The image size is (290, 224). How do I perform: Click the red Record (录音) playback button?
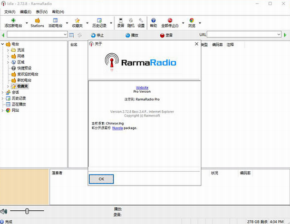point(166,35)
